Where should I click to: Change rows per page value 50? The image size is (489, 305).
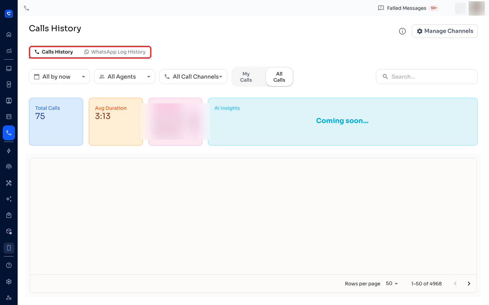click(392, 283)
